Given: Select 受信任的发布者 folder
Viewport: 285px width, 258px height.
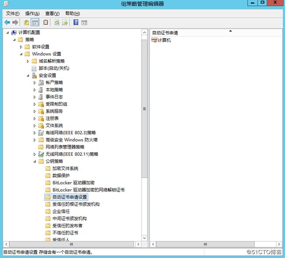Looking at the screenshot, I should pos(67,226).
